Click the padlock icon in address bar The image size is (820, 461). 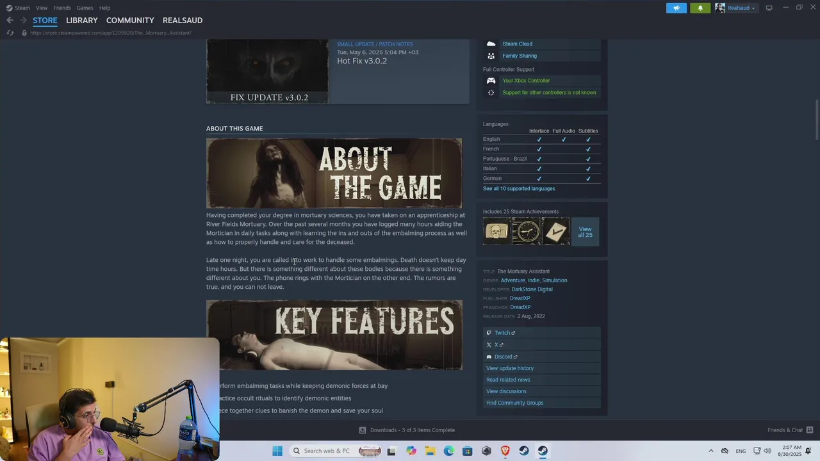[x=24, y=33]
